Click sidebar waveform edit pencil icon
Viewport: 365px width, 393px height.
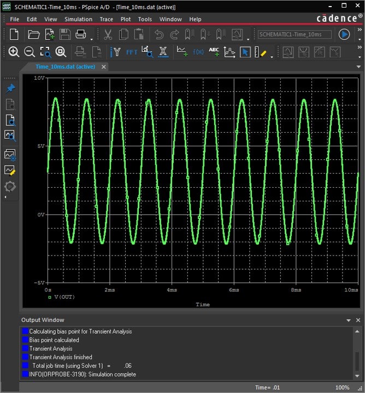pos(10,170)
